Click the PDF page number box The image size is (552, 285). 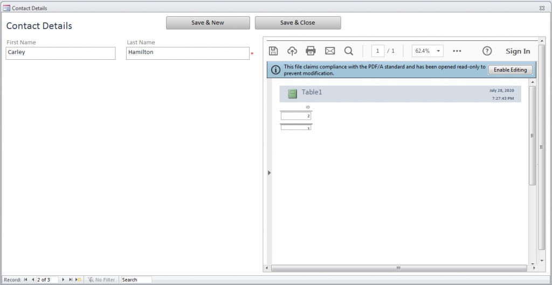(378, 51)
